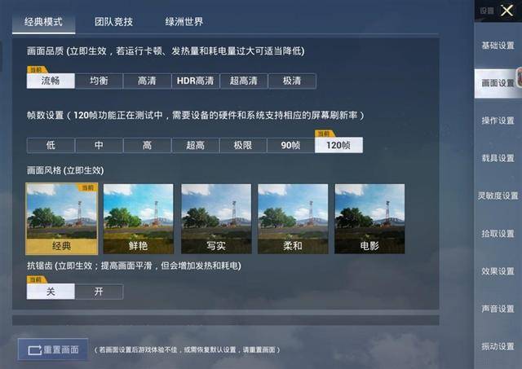Click the 重置画面 reset graphics button
Viewport: 522px width, 369px height.
[53, 349]
